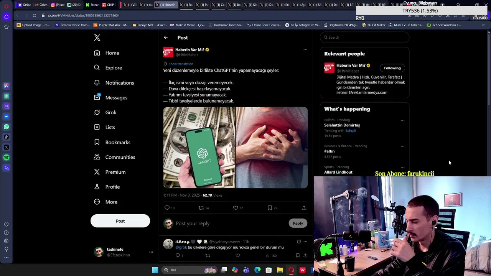Click Grok explain icon on Oktay's reply
The width and height of the screenshot is (491, 276).
click(298, 242)
